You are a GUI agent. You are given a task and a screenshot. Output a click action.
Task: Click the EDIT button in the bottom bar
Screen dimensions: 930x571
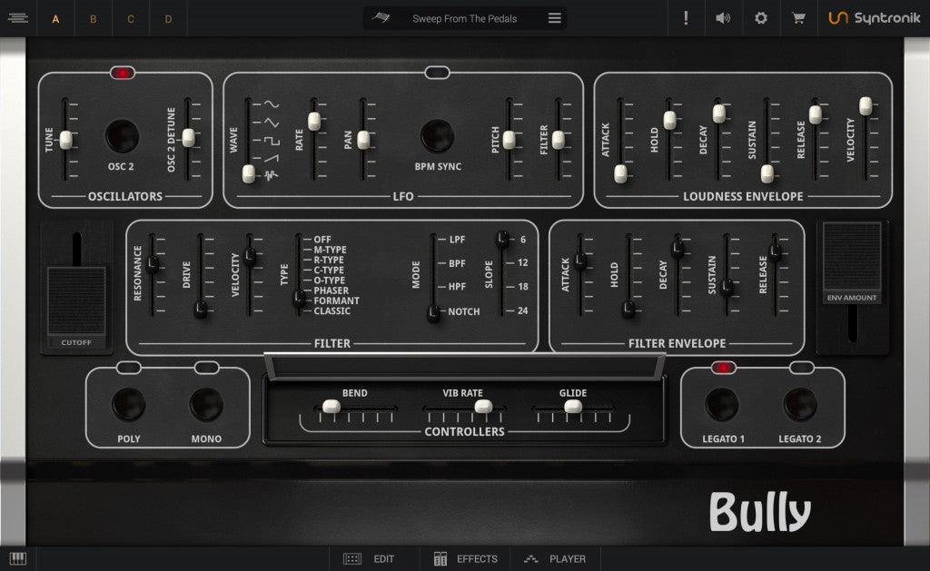coord(372,558)
